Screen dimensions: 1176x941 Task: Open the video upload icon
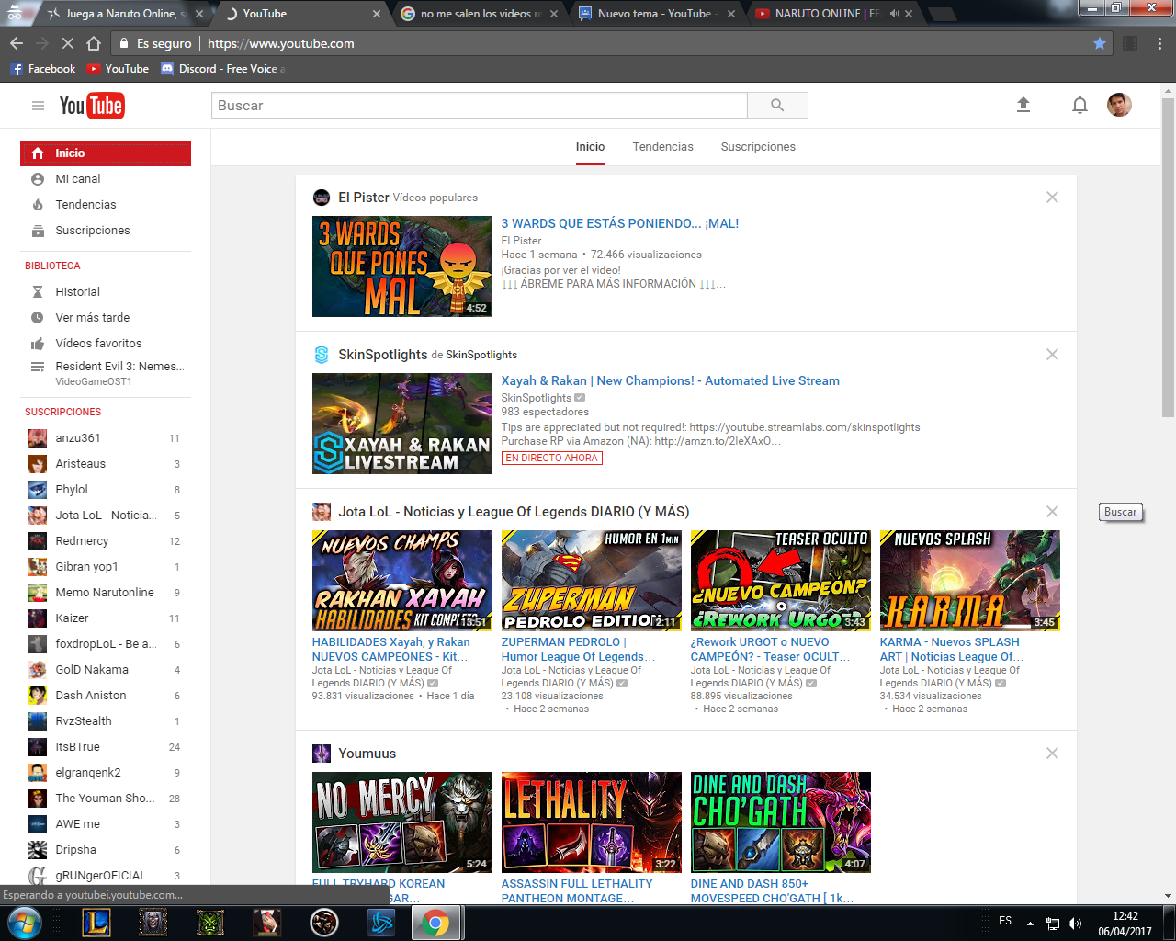1023,105
